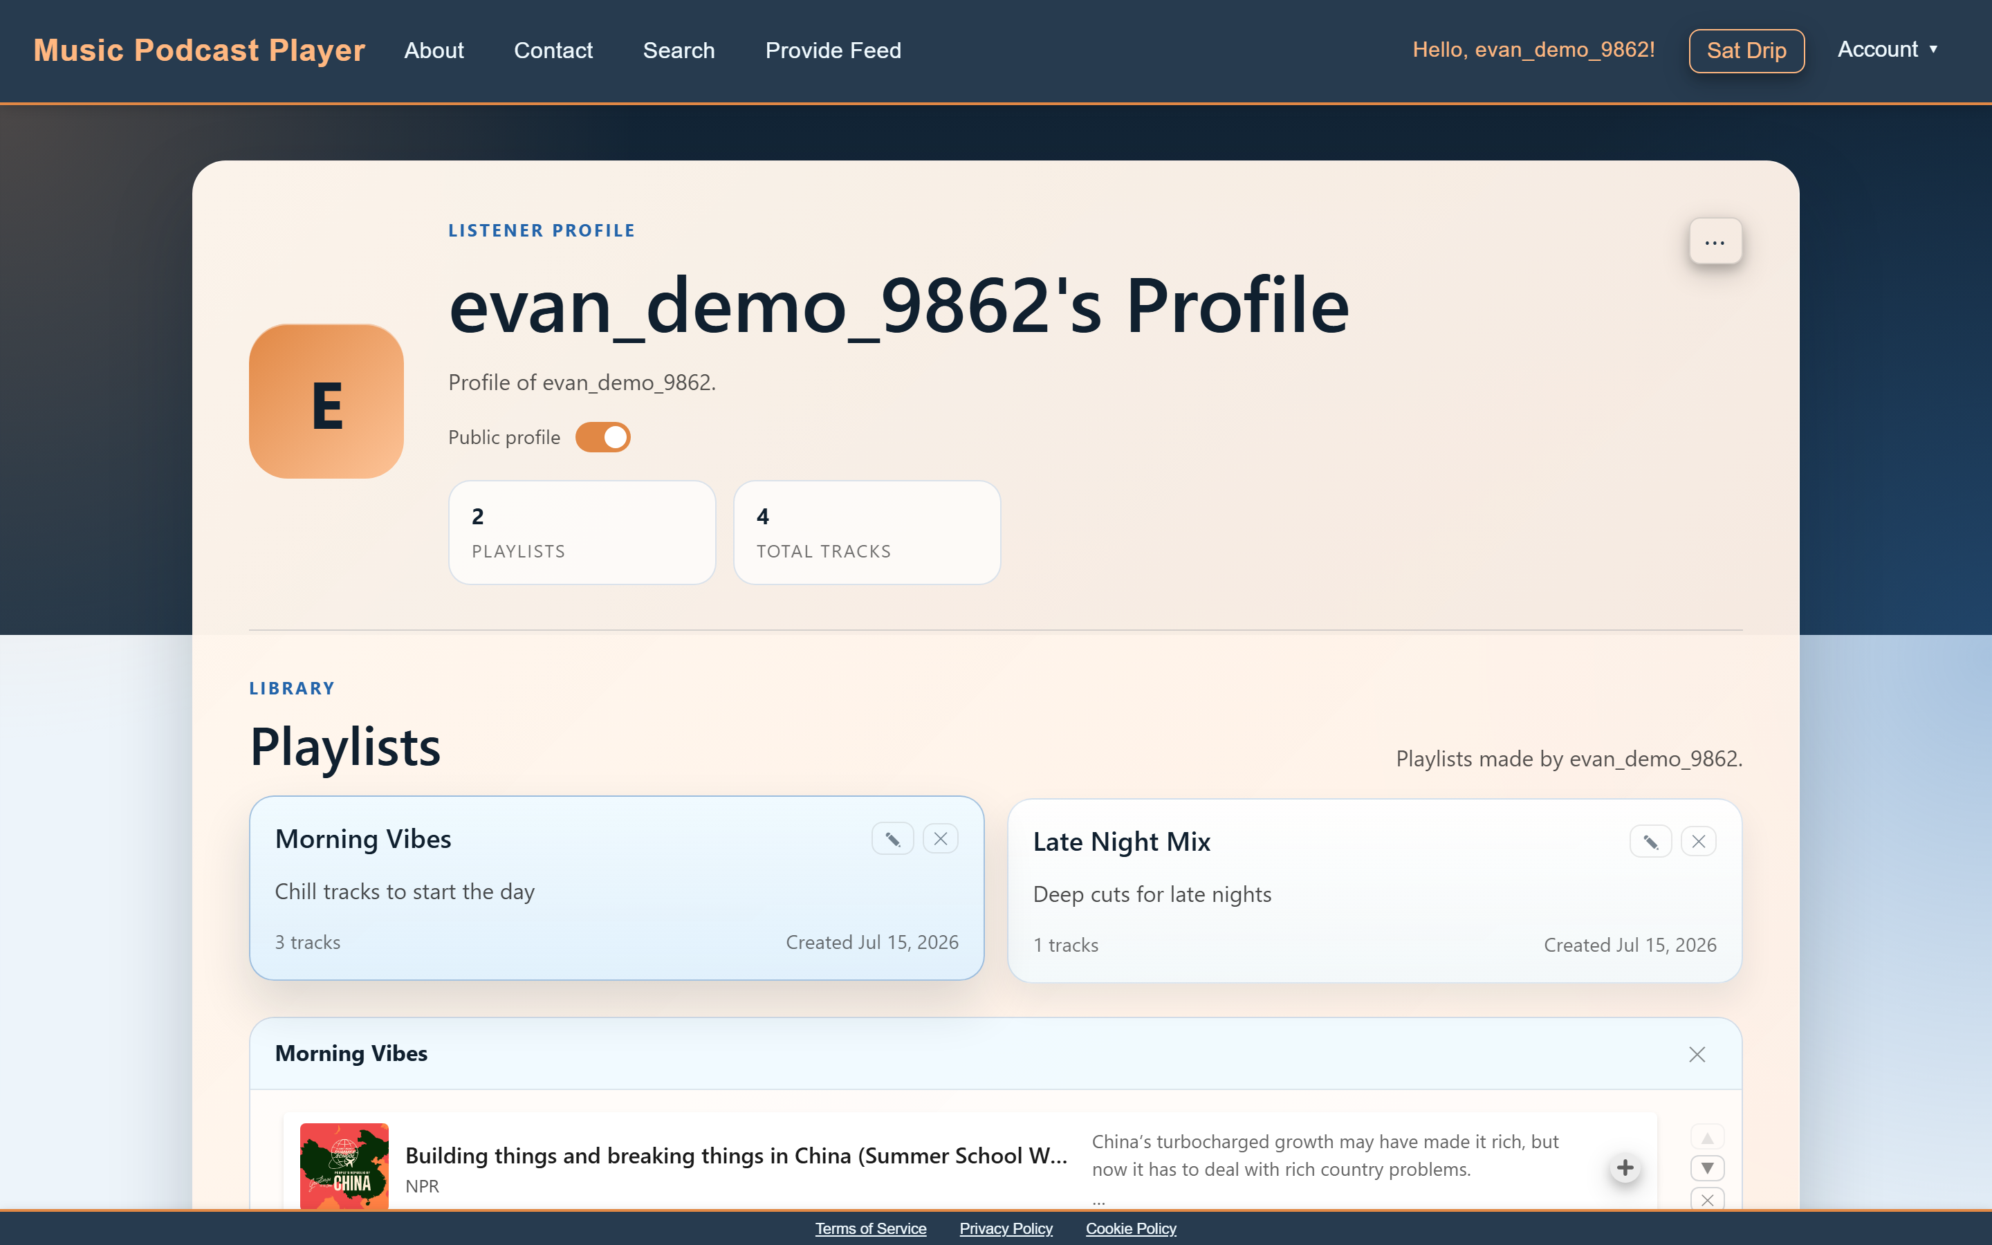Screen dimensions: 1992x1245
Task: Click the Morning Vibes panel header title
Action: pyautogui.click(x=351, y=1053)
